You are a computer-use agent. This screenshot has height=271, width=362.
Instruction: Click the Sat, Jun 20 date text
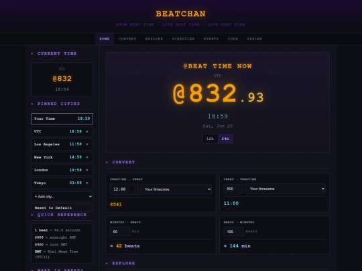tap(218, 126)
